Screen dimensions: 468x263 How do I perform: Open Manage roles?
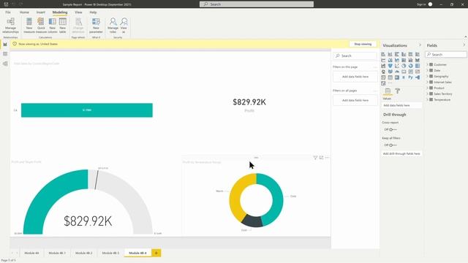coord(113,26)
